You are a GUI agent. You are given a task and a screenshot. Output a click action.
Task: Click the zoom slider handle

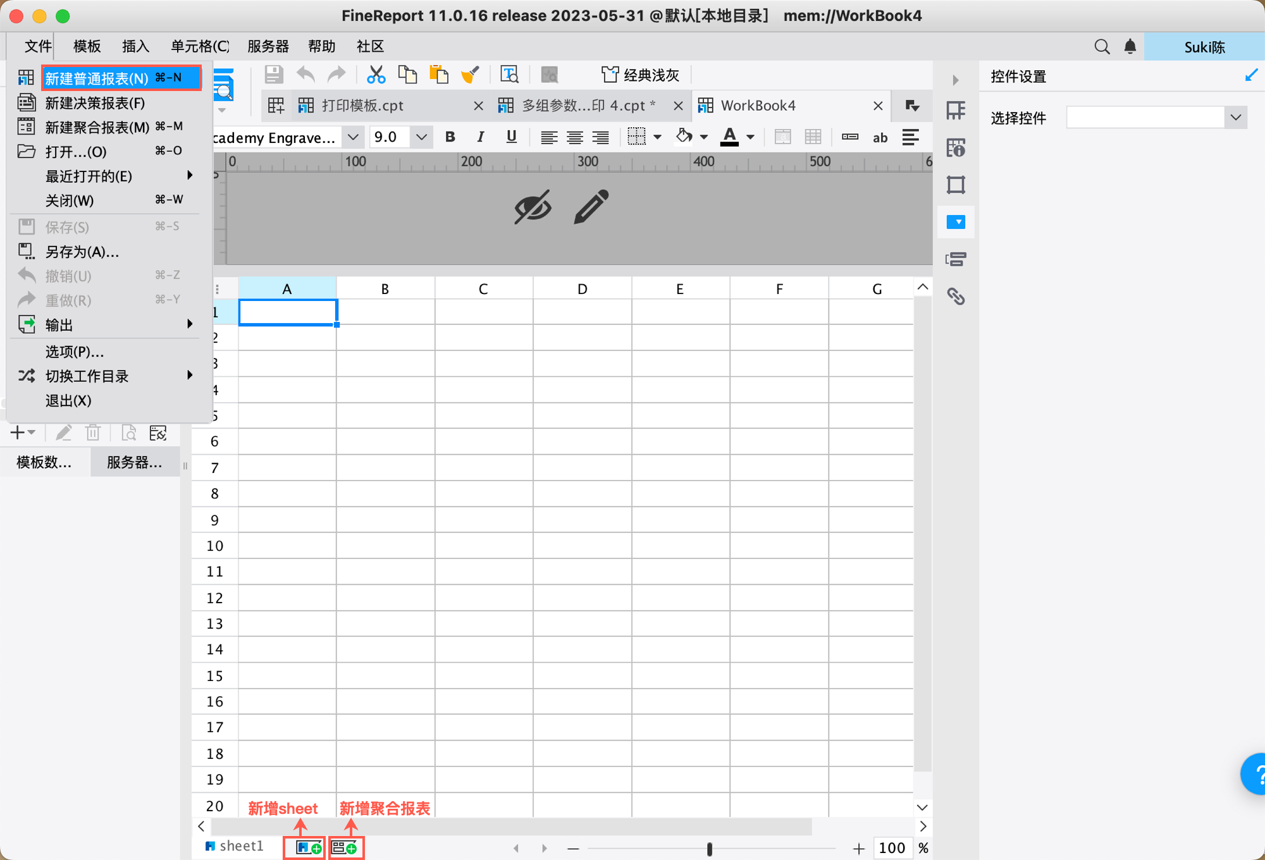click(x=710, y=849)
